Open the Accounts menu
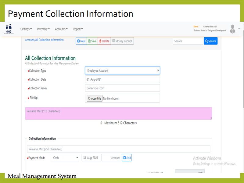Viewport: 244px width, 183px height. pyautogui.click(x=61, y=29)
